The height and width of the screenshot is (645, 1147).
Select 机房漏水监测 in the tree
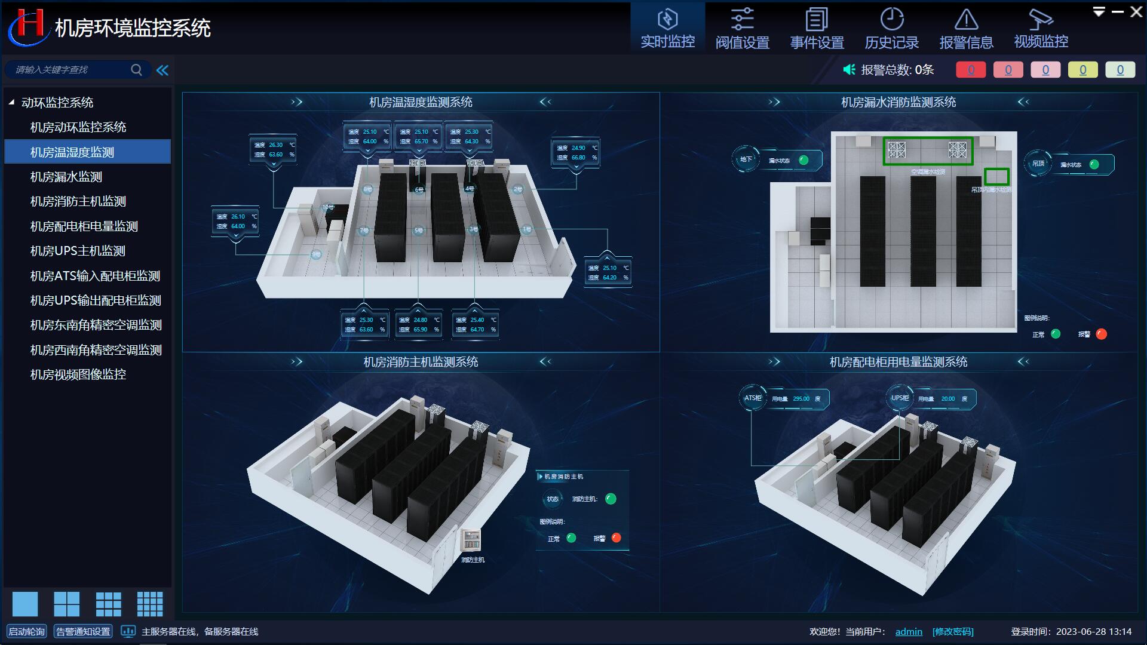tap(66, 177)
